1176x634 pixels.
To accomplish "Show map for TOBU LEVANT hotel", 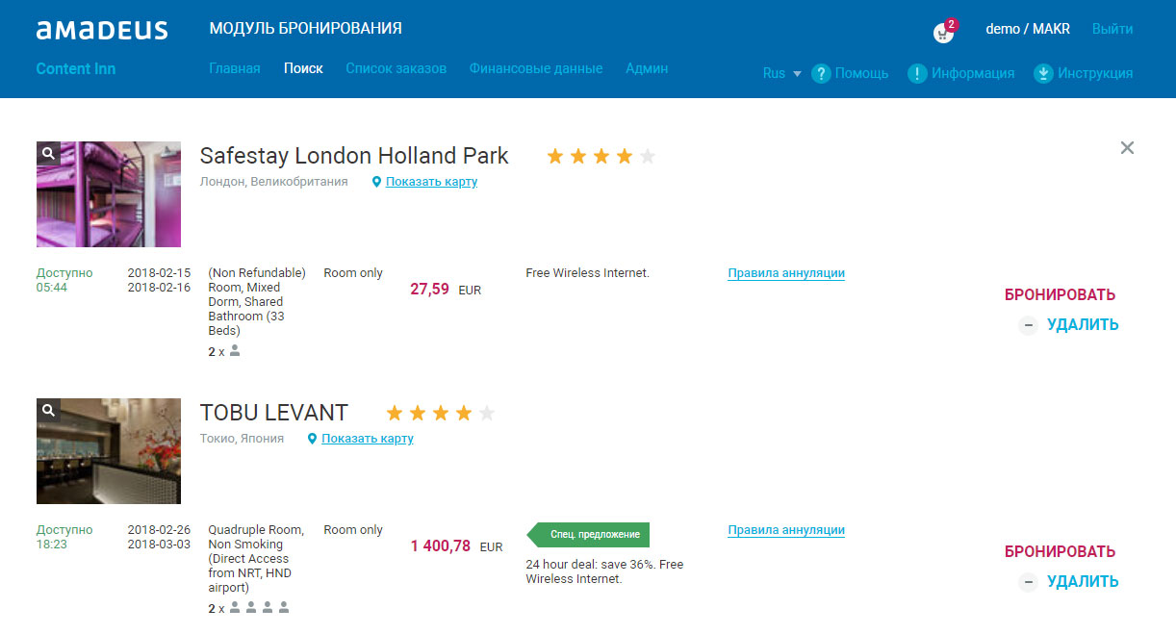I will click(x=367, y=439).
